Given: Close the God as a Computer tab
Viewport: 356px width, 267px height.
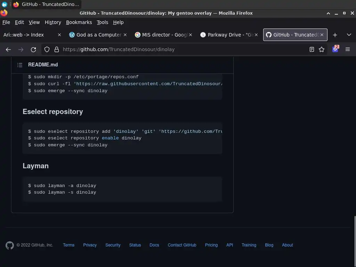Looking at the screenshot, I should (x=125, y=35).
